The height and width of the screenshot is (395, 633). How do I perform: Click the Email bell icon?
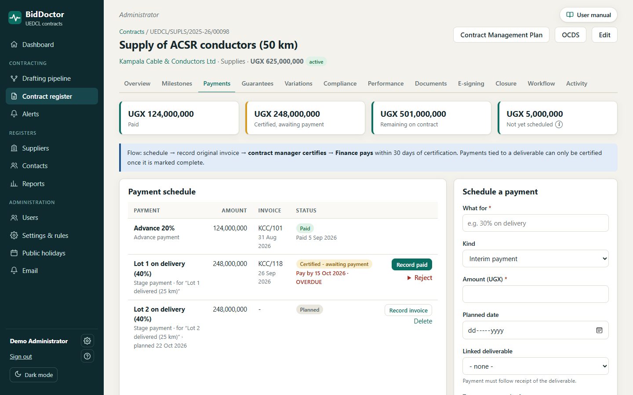pyautogui.click(x=14, y=270)
